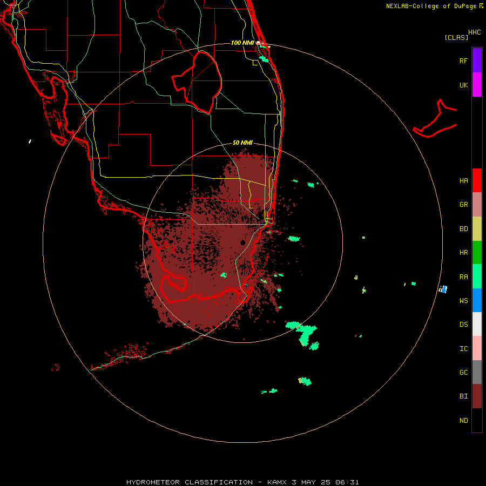This screenshot has width=486, height=486.
Task: Click the red HA color swatch
Action: (477, 180)
